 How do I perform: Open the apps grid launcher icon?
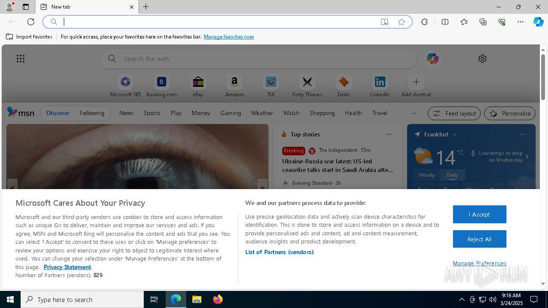click(21, 59)
